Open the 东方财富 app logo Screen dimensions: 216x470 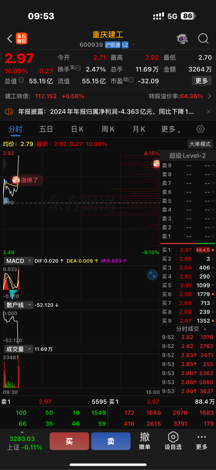(x=22, y=39)
